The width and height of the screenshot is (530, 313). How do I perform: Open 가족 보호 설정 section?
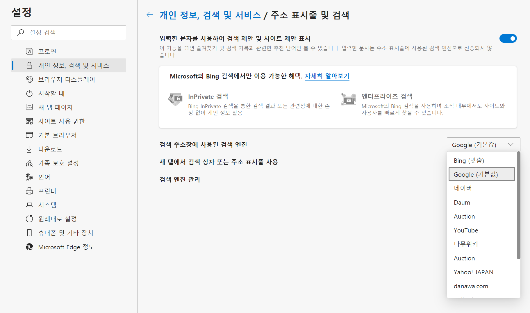point(69,163)
